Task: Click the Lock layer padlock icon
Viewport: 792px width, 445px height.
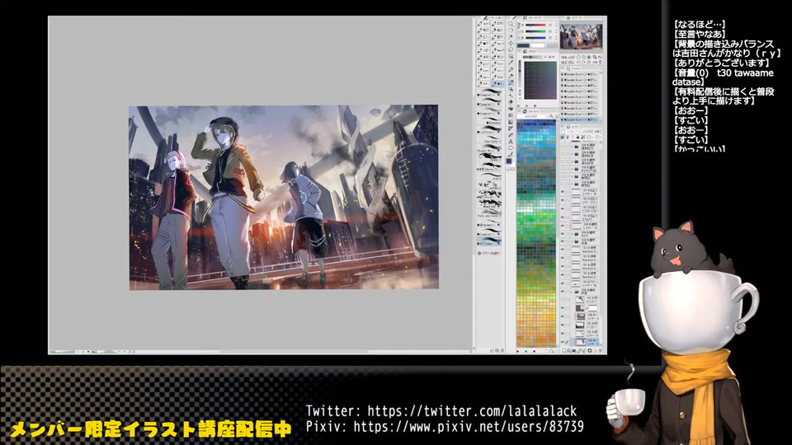Action: [x=577, y=137]
